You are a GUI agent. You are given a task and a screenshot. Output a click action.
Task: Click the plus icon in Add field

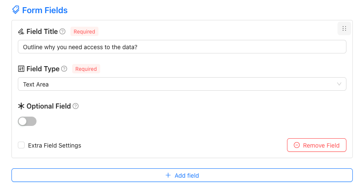pos(168,175)
